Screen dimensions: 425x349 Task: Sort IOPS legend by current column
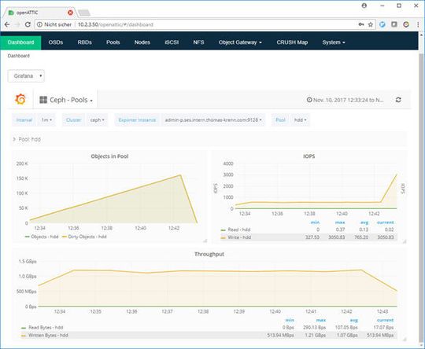coord(385,222)
